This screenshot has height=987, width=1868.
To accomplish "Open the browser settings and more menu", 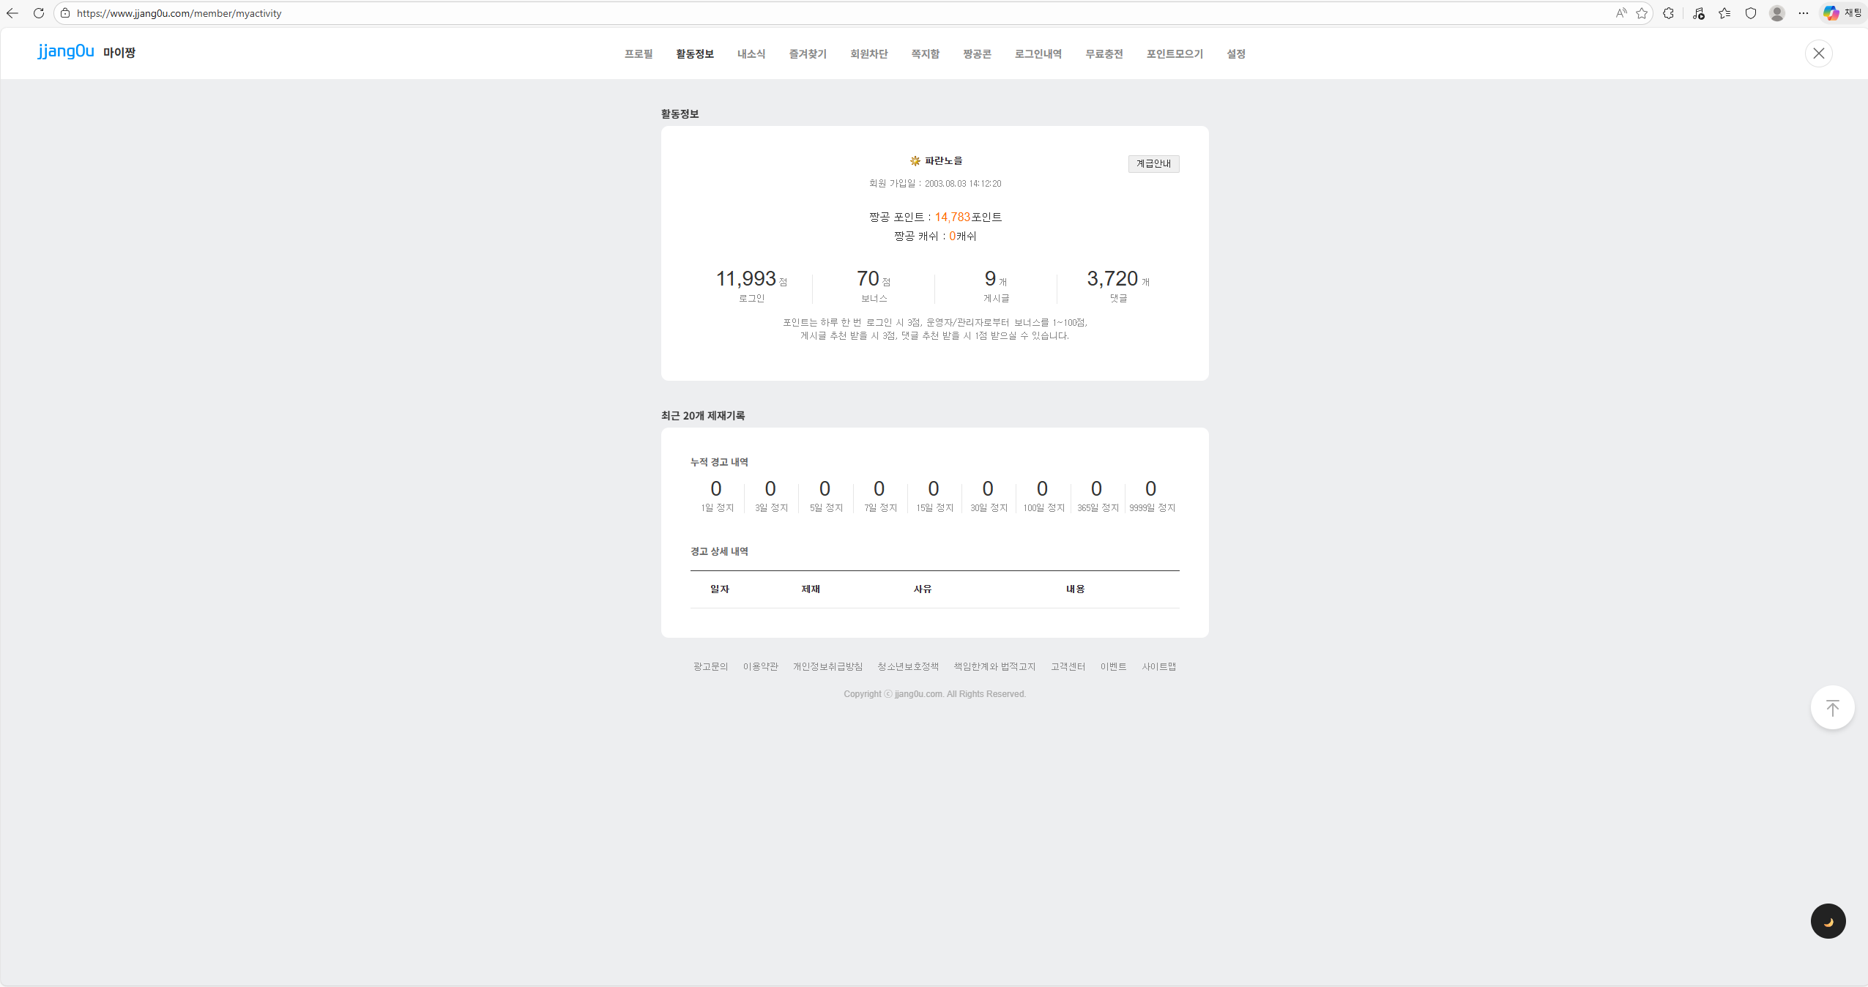I will point(1804,13).
